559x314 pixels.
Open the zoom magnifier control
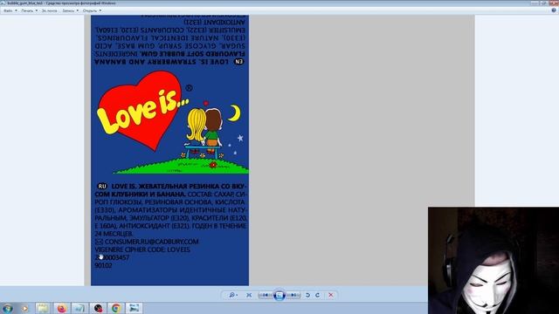coord(233,295)
